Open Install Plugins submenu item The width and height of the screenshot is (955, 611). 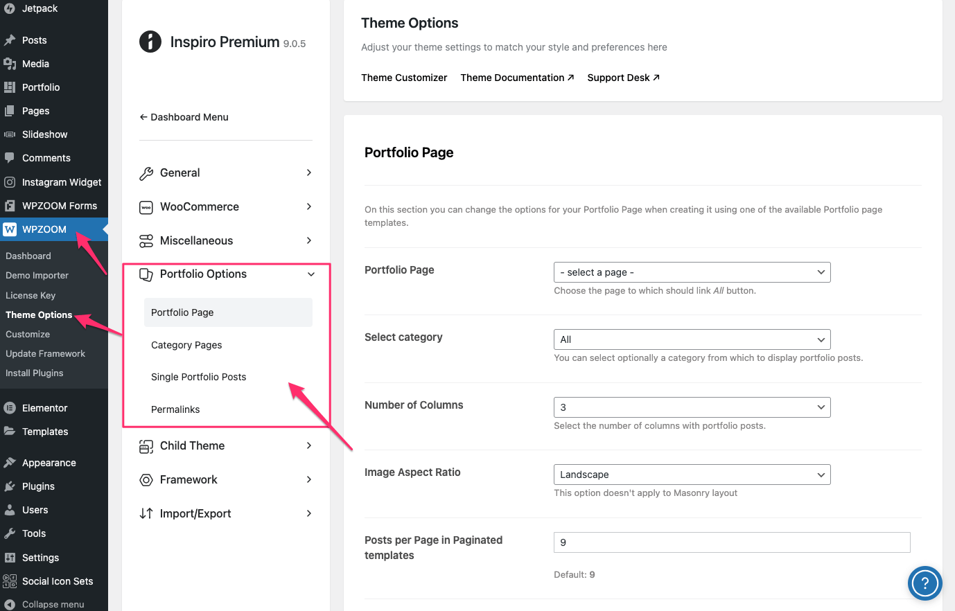35,373
